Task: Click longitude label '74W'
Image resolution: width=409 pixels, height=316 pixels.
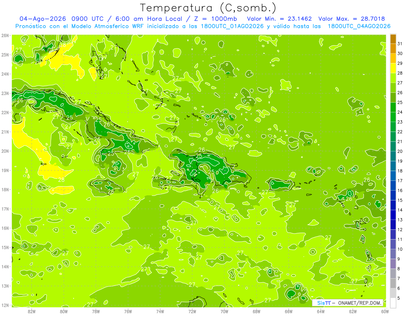Action: 160,311
